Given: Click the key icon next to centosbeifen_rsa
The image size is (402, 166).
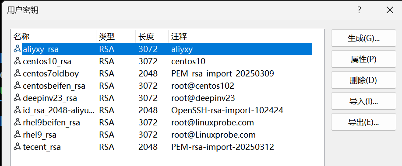Looking at the screenshot, I should click(17, 86).
